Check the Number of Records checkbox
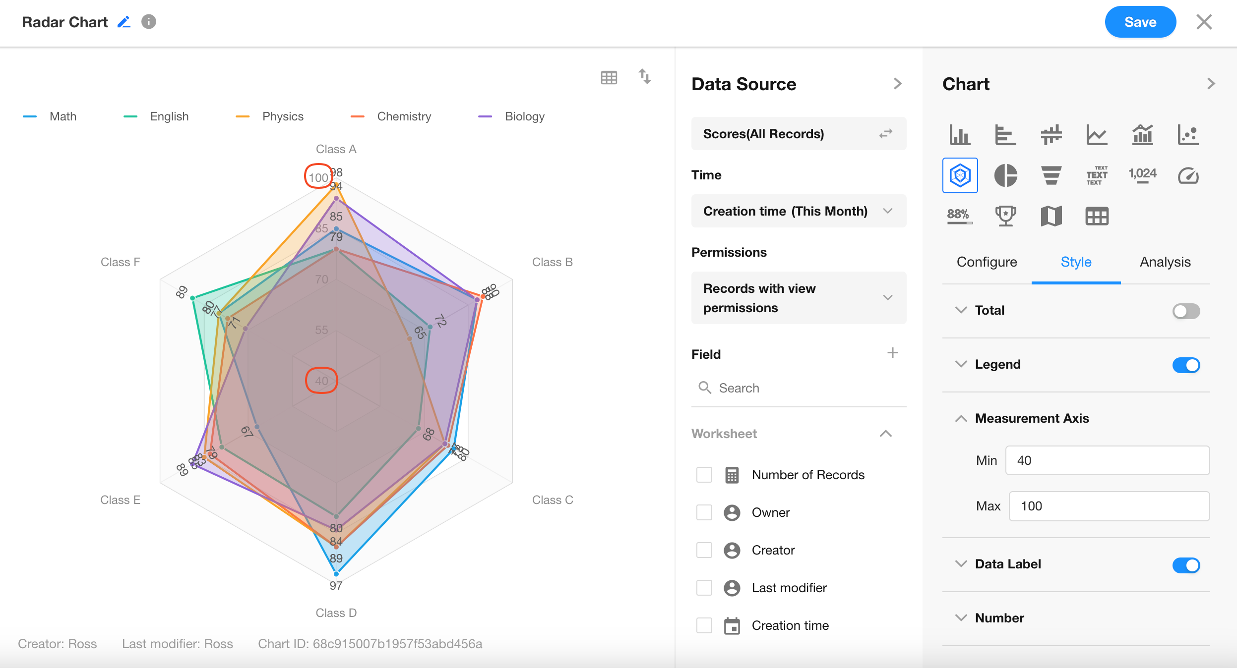The width and height of the screenshot is (1237, 668). coord(704,475)
